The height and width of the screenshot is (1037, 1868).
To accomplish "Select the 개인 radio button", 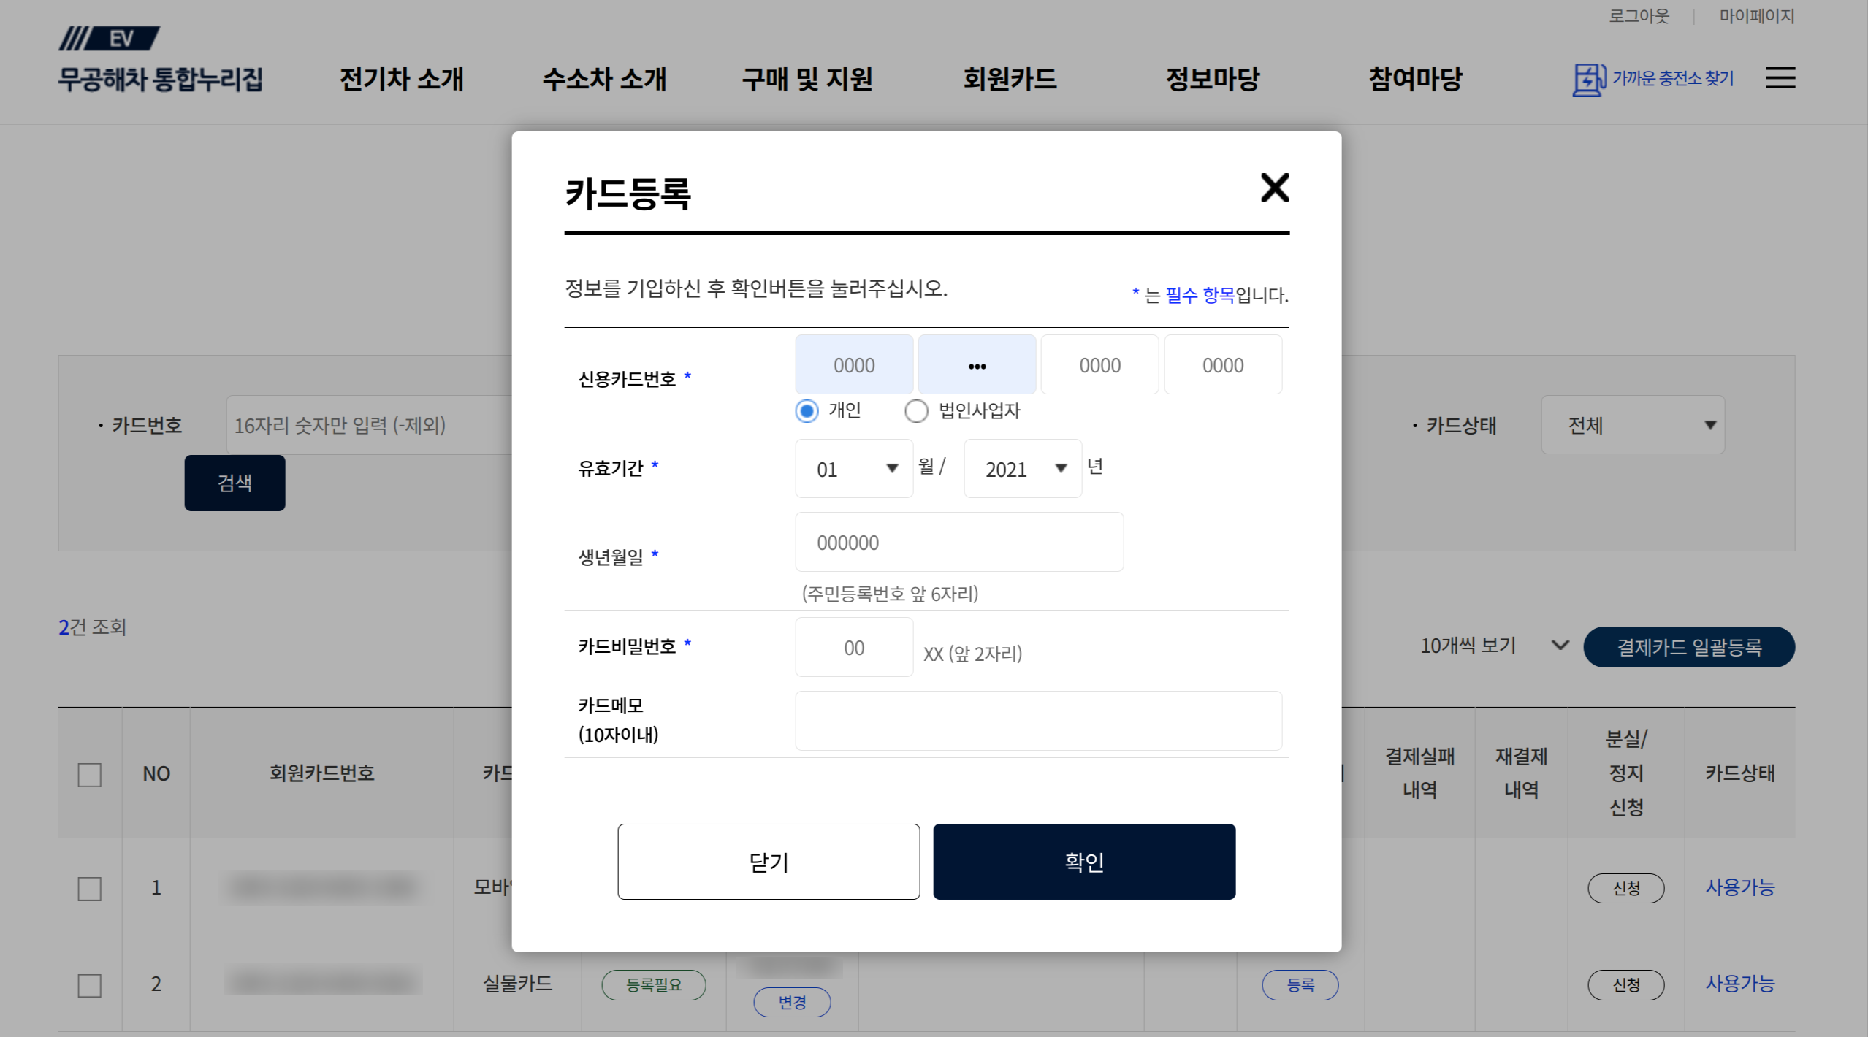I will coord(807,411).
